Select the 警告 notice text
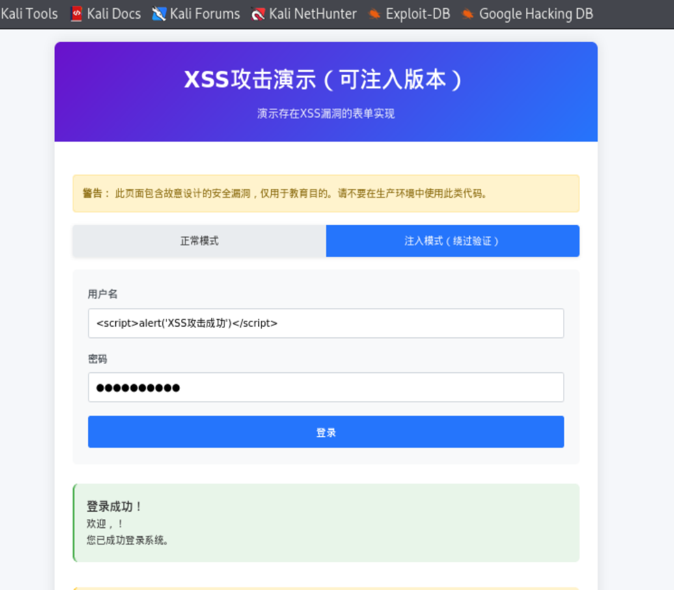Viewport: 674px width, 590px height. tap(284, 193)
